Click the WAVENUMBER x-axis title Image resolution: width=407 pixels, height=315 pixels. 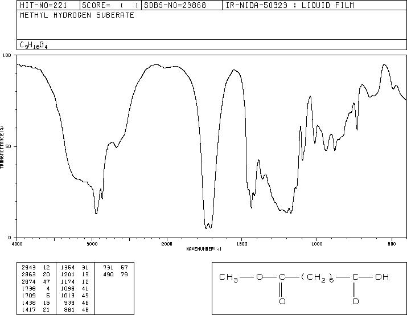click(x=204, y=249)
